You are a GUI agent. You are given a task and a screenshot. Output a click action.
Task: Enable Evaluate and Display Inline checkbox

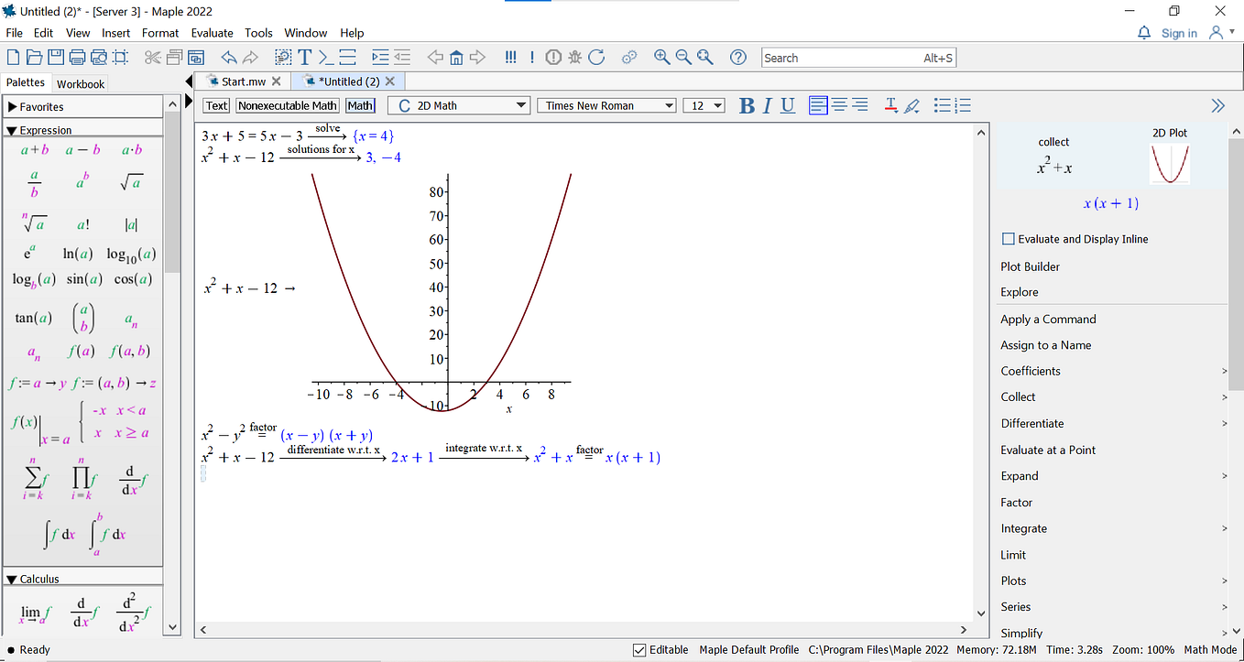[1009, 239]
